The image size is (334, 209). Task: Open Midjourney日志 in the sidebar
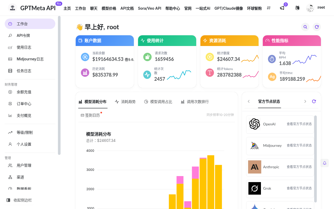click(30, 59)
